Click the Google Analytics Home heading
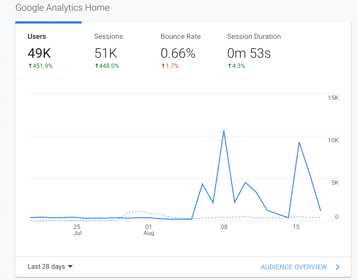The width and height of the screenshot is (357, 280). [62, 8]
